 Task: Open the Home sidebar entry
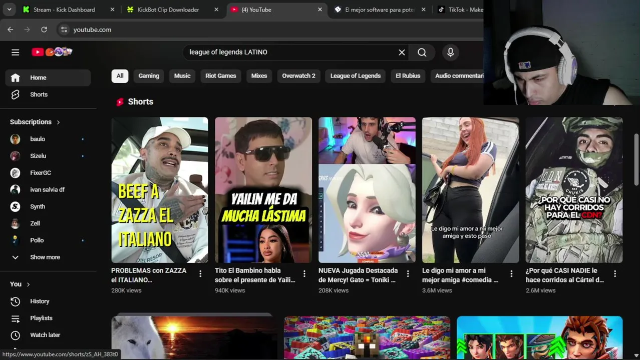point(48,77)
